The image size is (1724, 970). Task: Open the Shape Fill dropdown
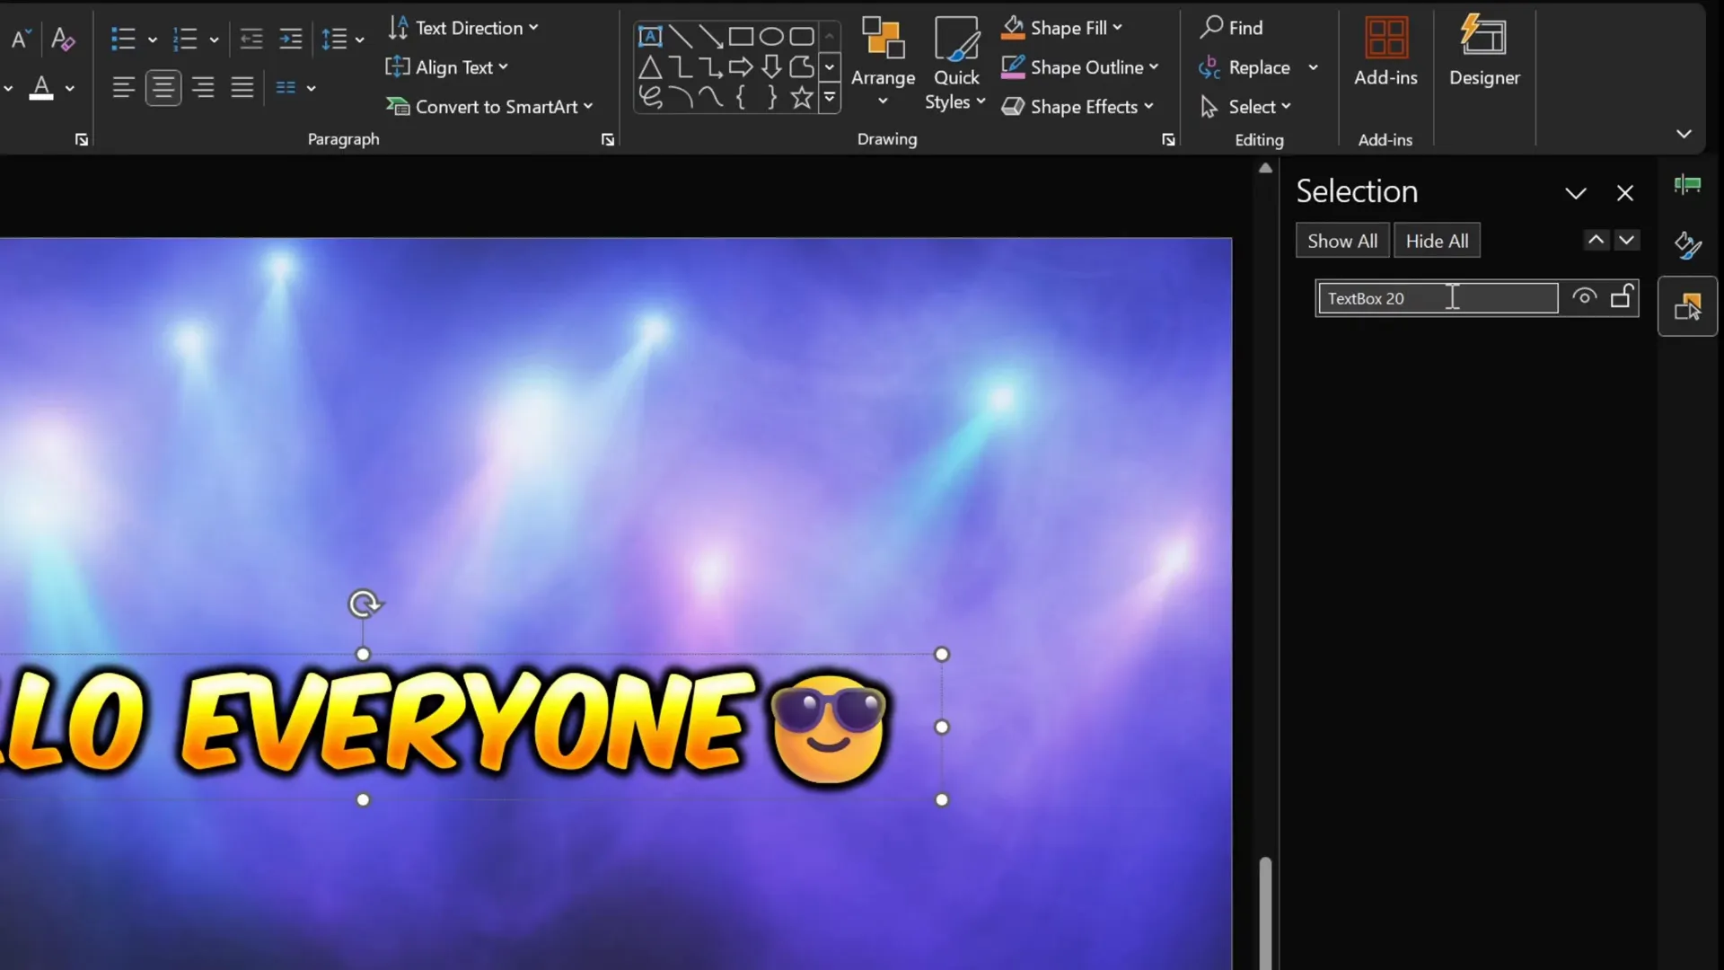click(1062, 28)
